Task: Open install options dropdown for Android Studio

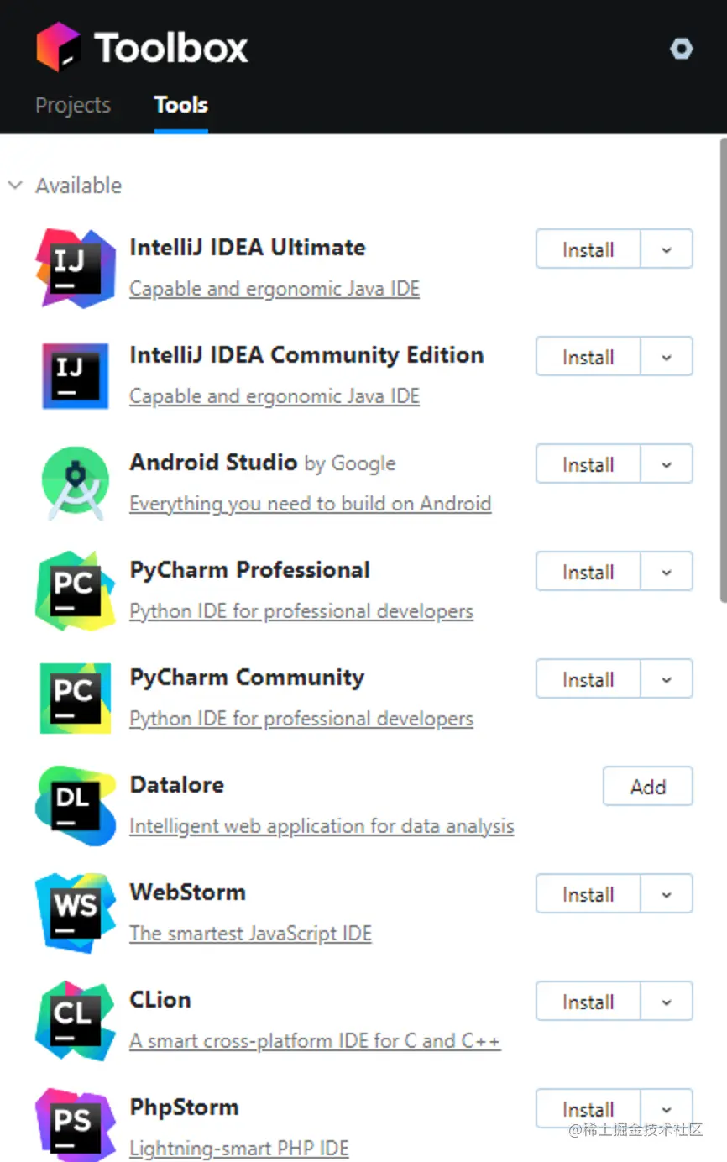Action: tap(667, 463)
